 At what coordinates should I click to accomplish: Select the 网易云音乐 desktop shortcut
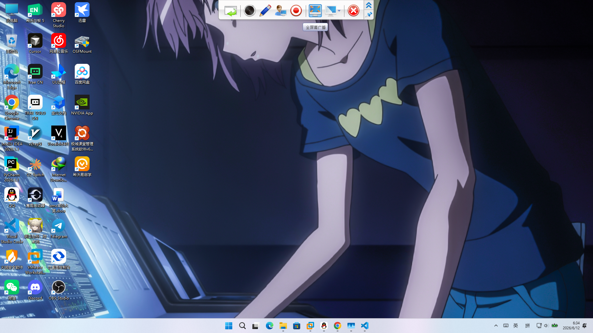pos(59,44)
